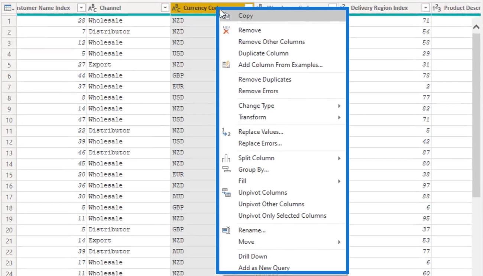
Task: Expand the Fill submenu arrow
Action: click(339, 181)
